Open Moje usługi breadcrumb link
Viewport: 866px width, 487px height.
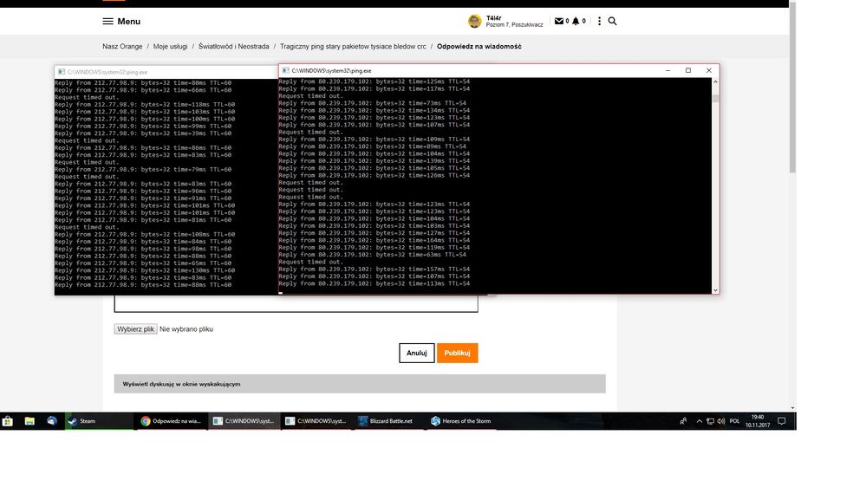pyautogui.click(x=171, y=46)
